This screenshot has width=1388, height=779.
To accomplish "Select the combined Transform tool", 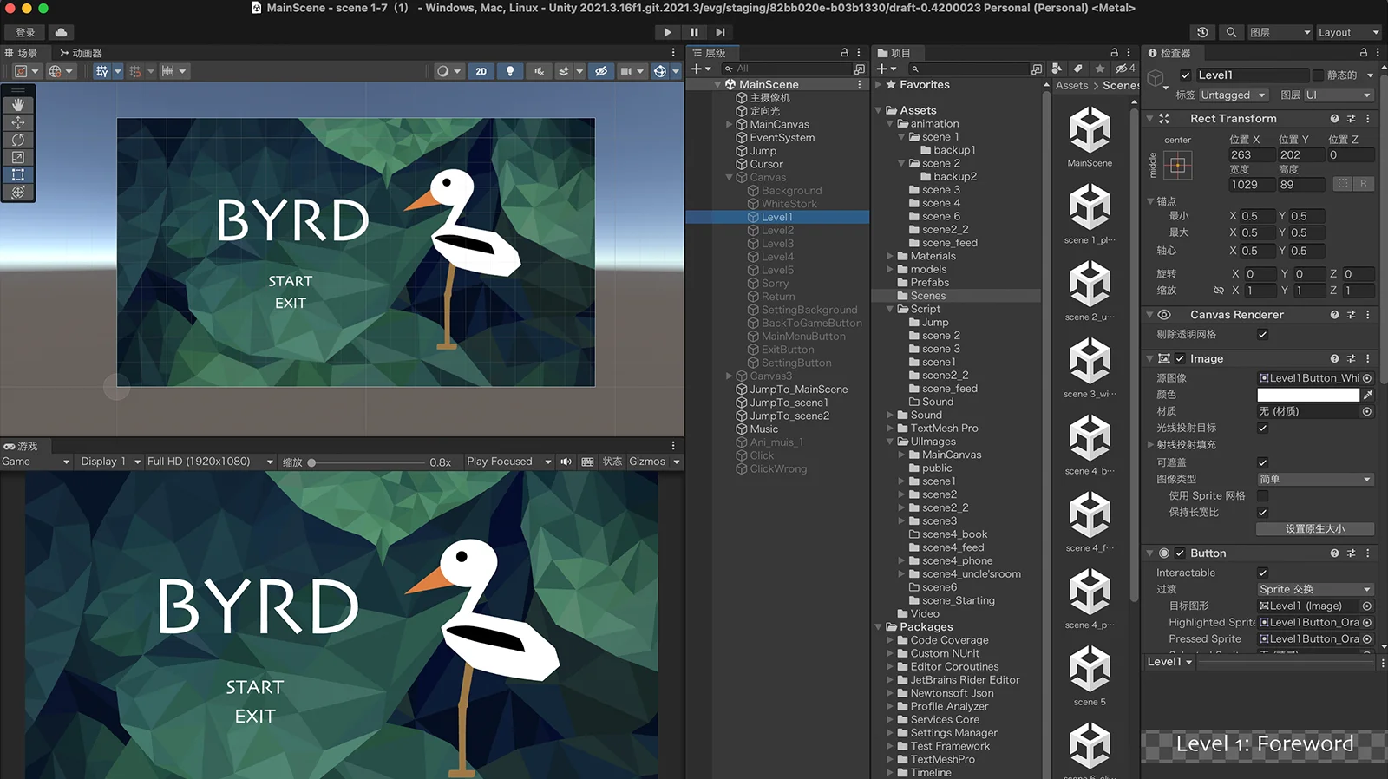I will (18, 192).
